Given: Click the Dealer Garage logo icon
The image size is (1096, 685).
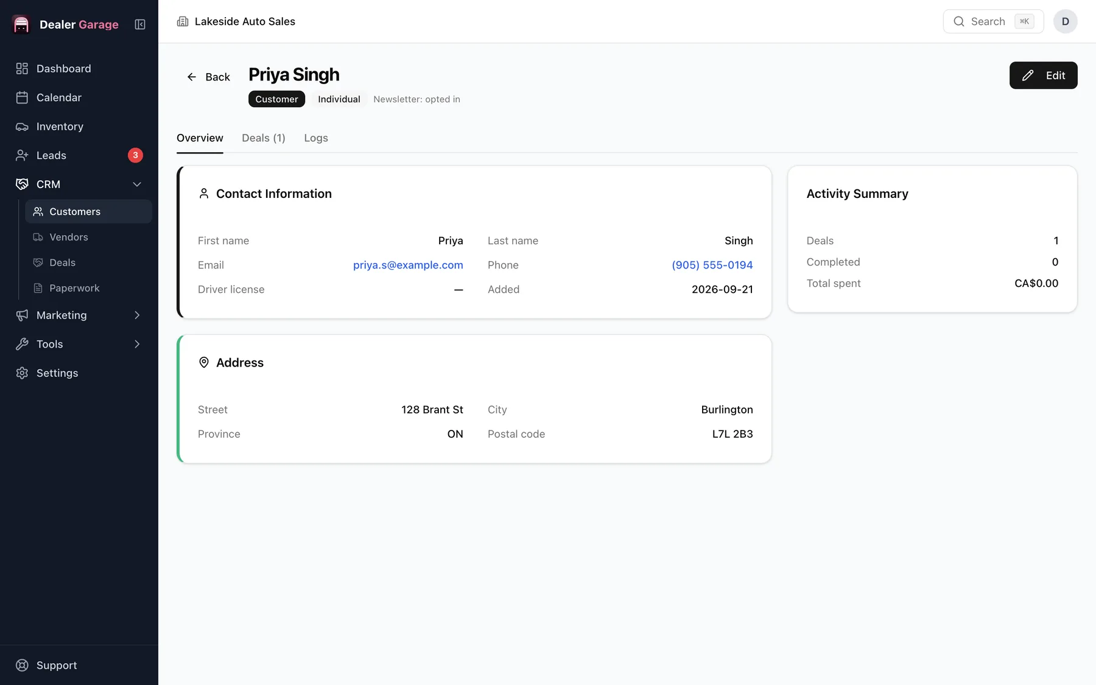Looking at the screenshot, I should click(x=21, y=24).
